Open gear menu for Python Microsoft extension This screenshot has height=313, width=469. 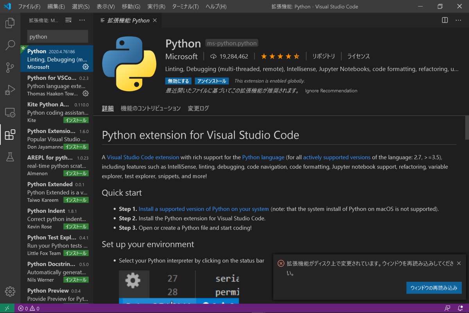click(x=86, y=67)
